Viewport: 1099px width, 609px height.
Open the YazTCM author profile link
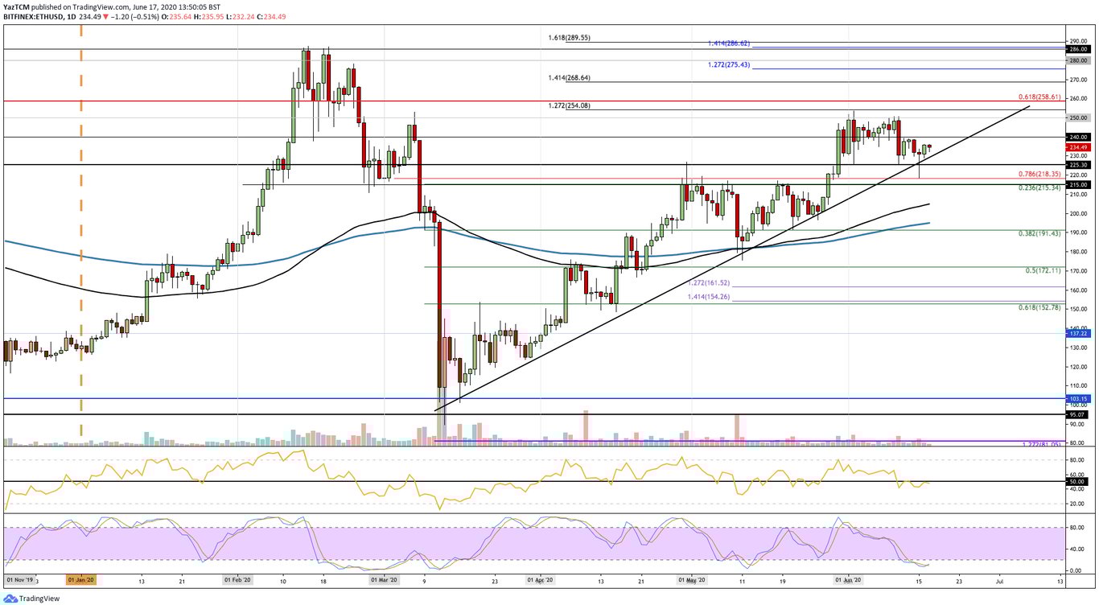pos(15,5)
